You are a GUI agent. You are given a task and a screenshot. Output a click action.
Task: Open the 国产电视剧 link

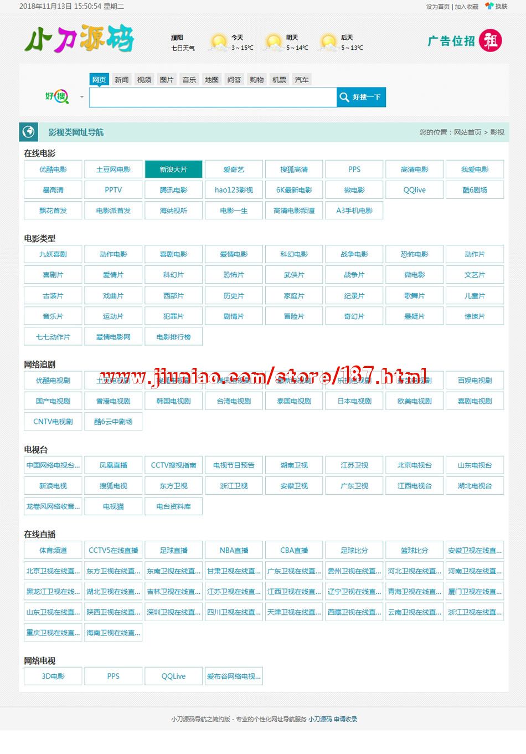coord(53,401)
